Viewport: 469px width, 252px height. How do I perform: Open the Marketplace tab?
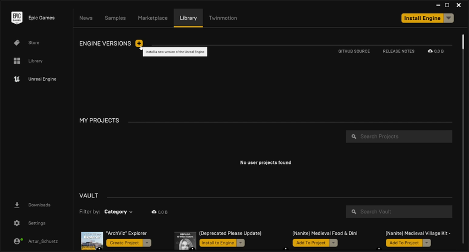point(152,18)
